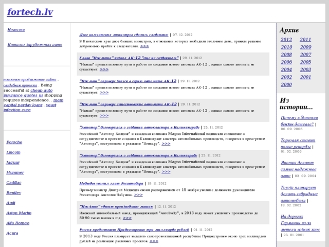View the 2007 archive year
The height and width of the screenshot is (247, 329).
[x=305, y=55]
